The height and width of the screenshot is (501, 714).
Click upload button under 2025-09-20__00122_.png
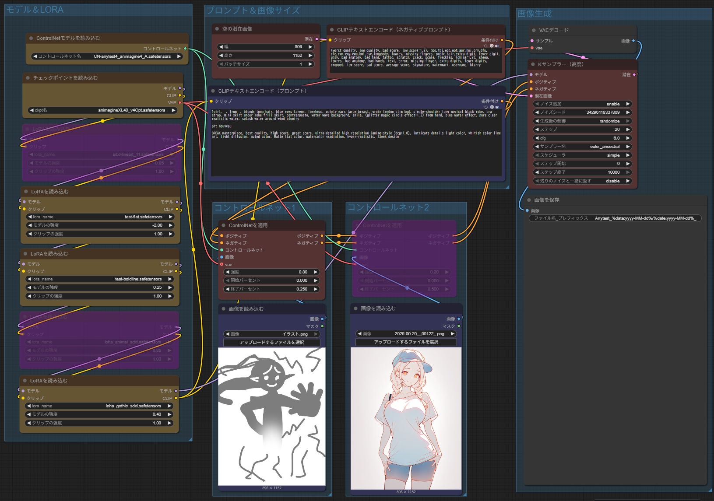coord(406,342)
